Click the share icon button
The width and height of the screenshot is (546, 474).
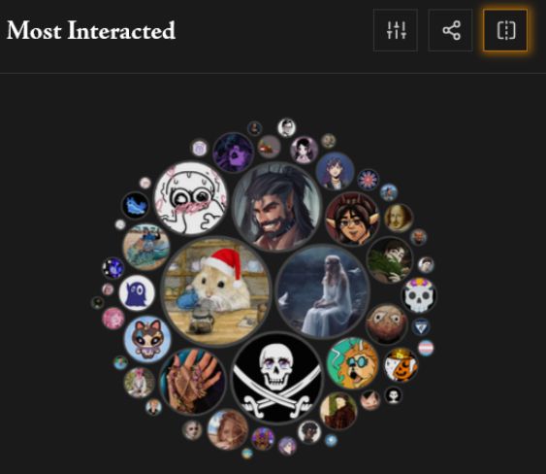click(x=451, y=30)
